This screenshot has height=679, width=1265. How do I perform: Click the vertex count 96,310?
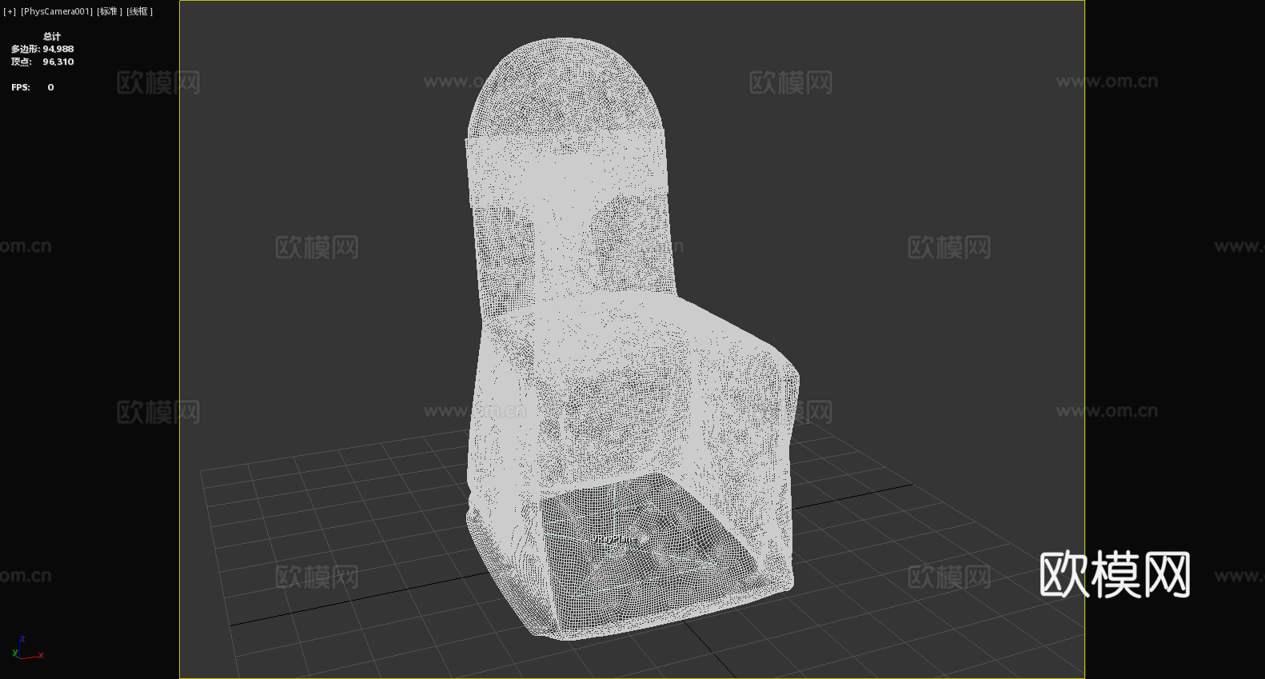[x=58, y=62]
